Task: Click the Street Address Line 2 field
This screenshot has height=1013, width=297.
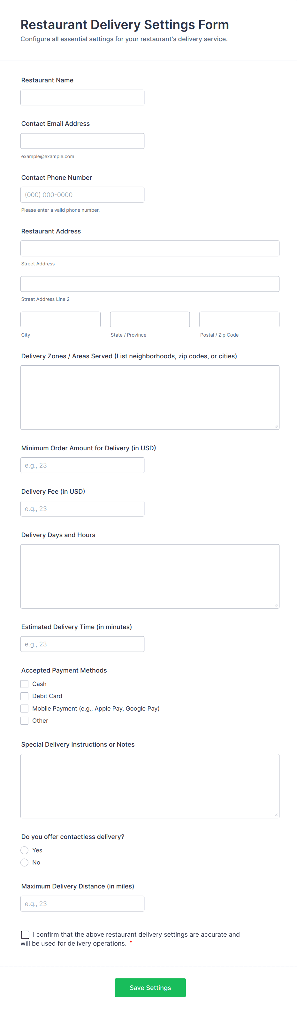Action: (x=149, y=284)
